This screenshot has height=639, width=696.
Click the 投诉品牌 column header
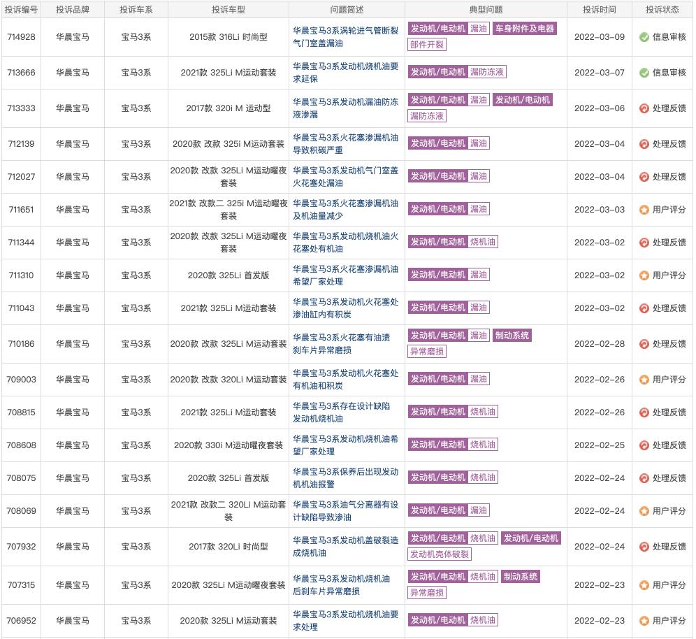73,10
